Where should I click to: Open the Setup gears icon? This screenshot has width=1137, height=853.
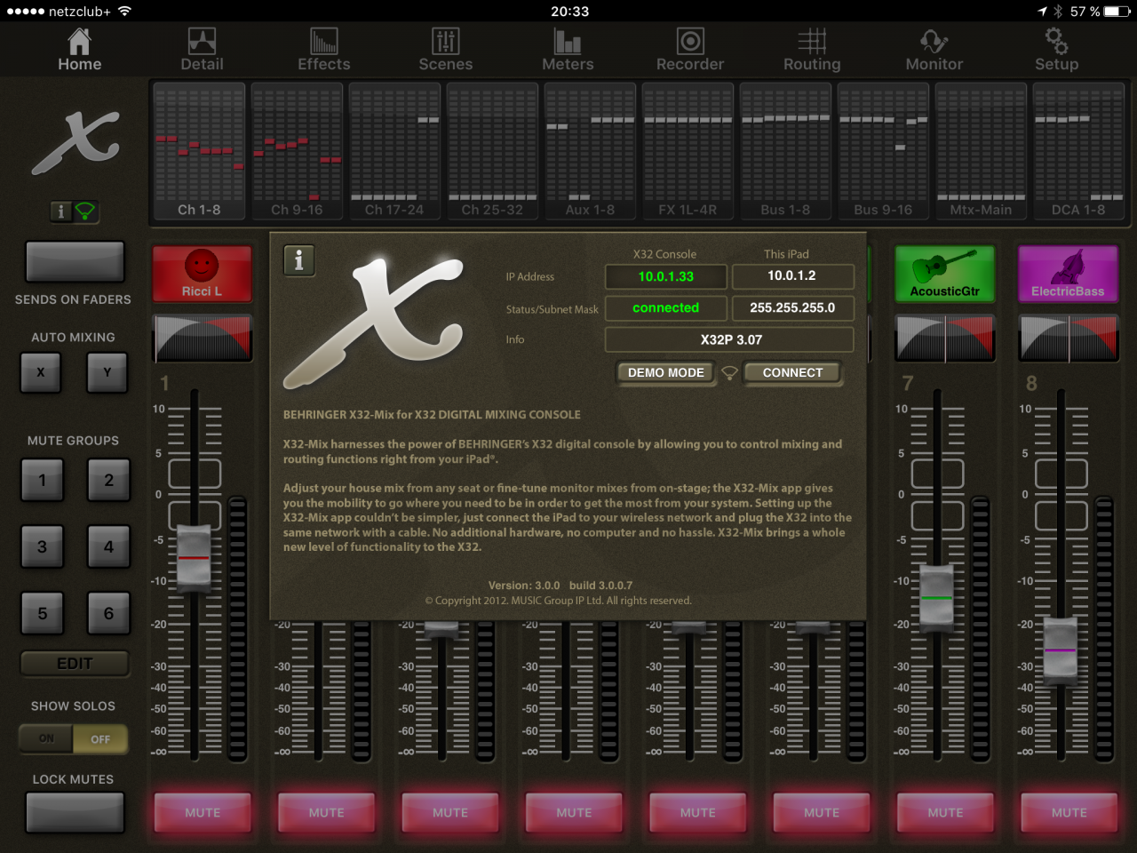click(1056, 42)
